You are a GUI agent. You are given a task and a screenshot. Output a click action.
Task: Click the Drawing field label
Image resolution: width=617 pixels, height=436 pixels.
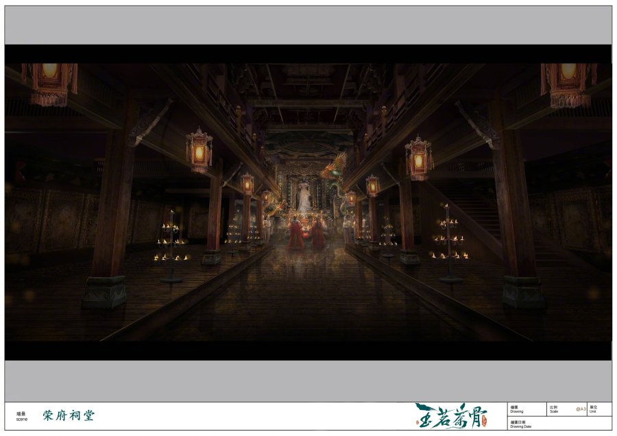point(517,409)
